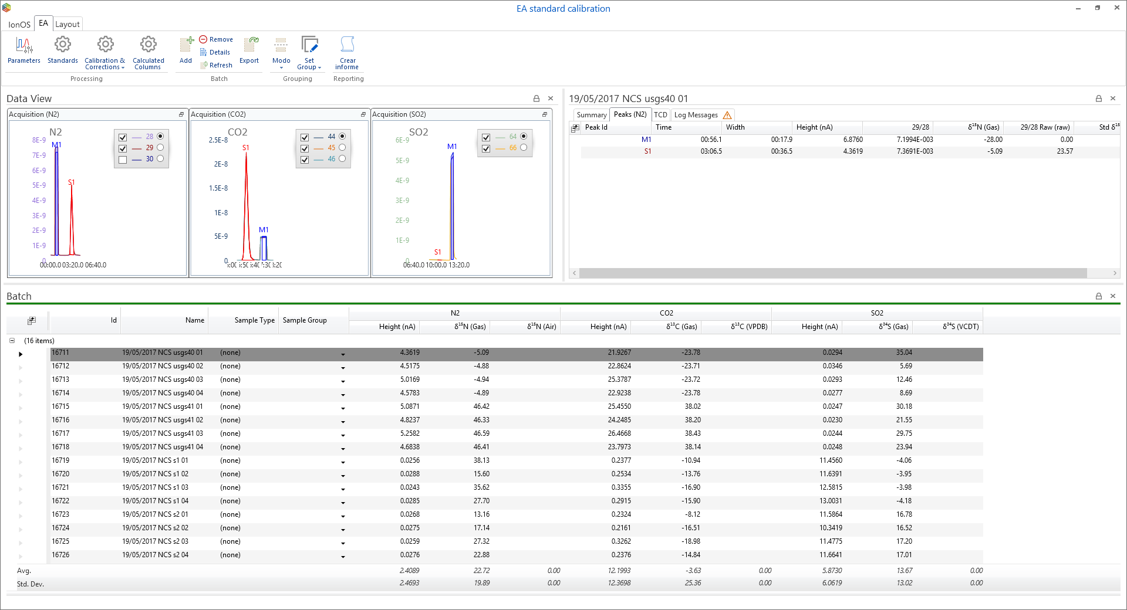The width and height of the screenshot is (1127, 610).
Task: Collapse the 16 items group
Action: click(x=12, y=341)
